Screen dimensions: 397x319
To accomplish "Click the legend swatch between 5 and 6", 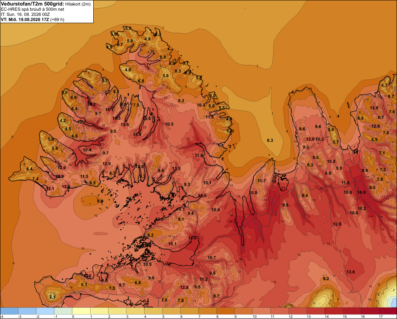I will (x=172, y=311).
